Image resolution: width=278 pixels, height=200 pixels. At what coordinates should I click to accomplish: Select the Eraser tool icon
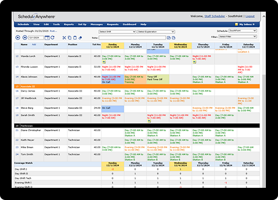(80, 38)
